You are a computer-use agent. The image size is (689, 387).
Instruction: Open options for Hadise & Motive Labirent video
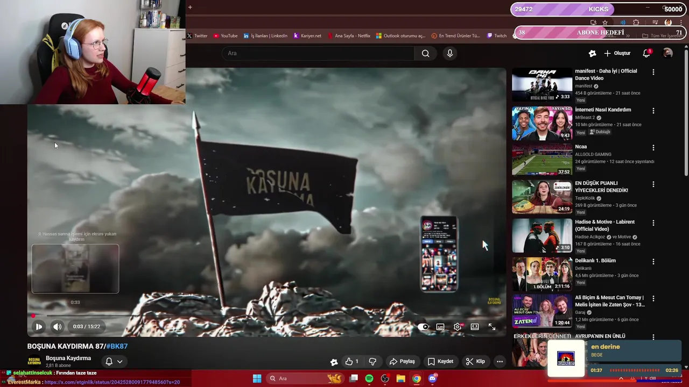coord(653,223)
